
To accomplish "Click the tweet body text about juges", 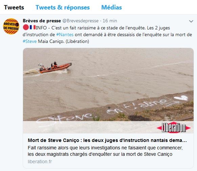I will (x=107, y=34).
